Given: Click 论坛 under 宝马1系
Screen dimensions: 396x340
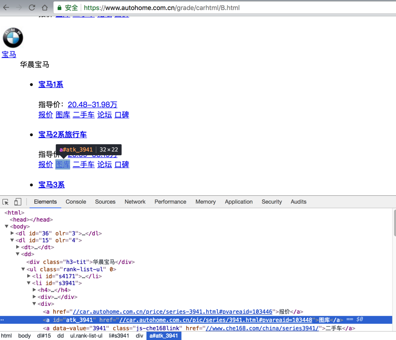Looking at the screenshot, I should (x=105, y=115).
